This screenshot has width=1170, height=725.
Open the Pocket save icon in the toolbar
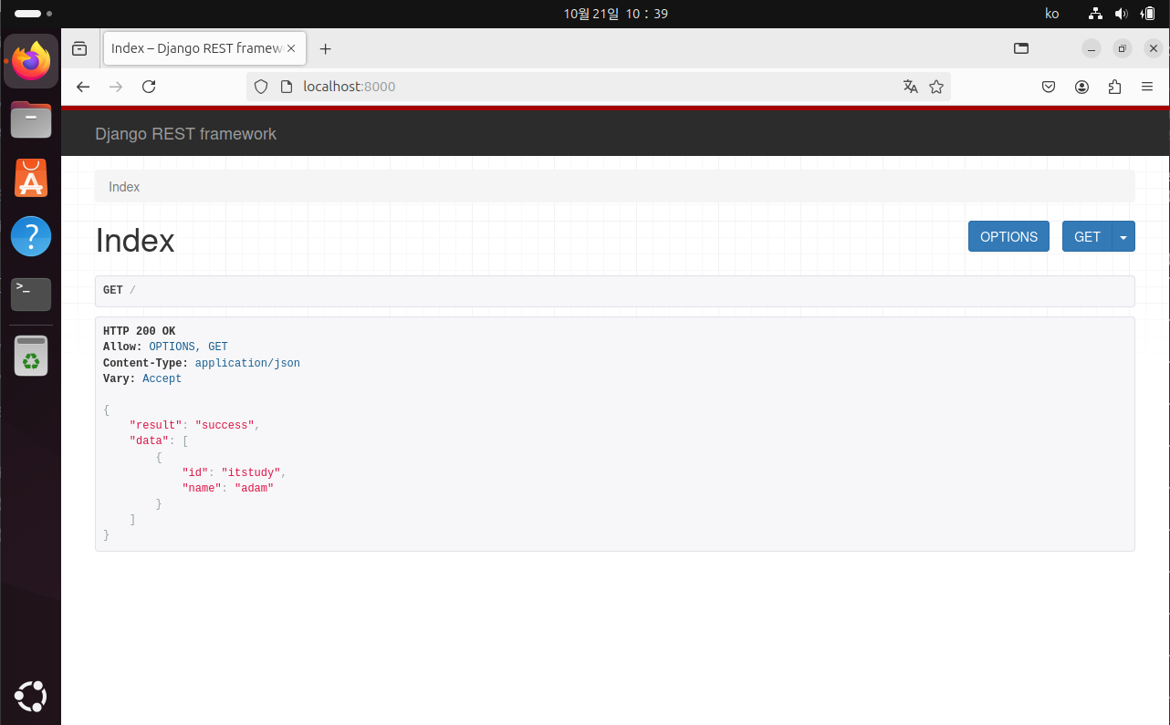1049,87
